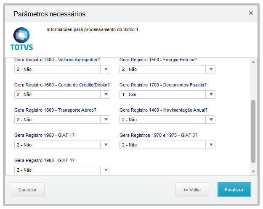Viewport: 263px width, 209px height.
Task: Click the TOTVS logo icon
Action: [21, 39]
